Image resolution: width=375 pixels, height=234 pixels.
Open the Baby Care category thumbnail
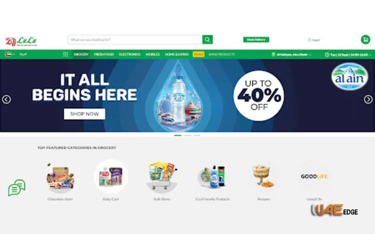tap(111, 177)
